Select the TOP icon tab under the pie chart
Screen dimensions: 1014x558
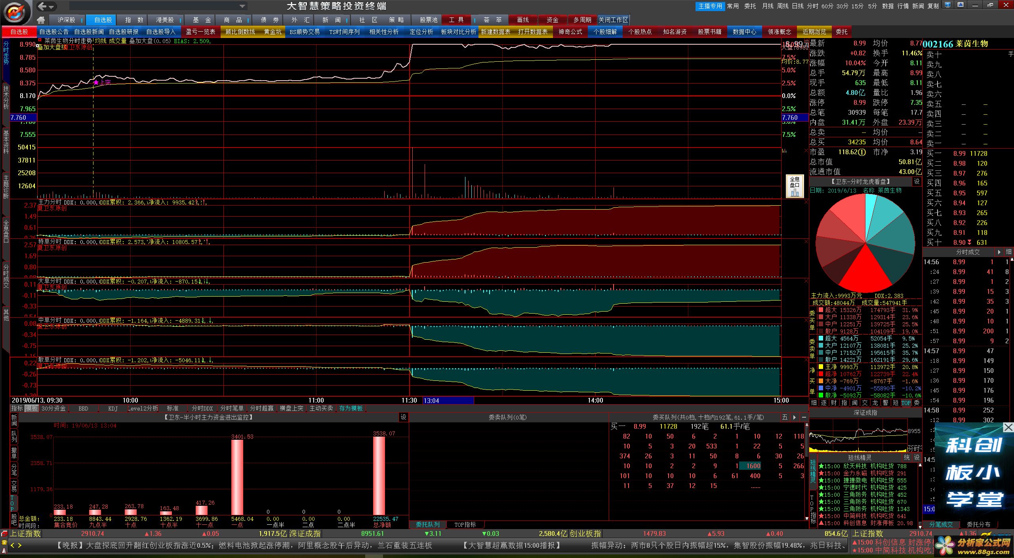click(x=906, y=403)
